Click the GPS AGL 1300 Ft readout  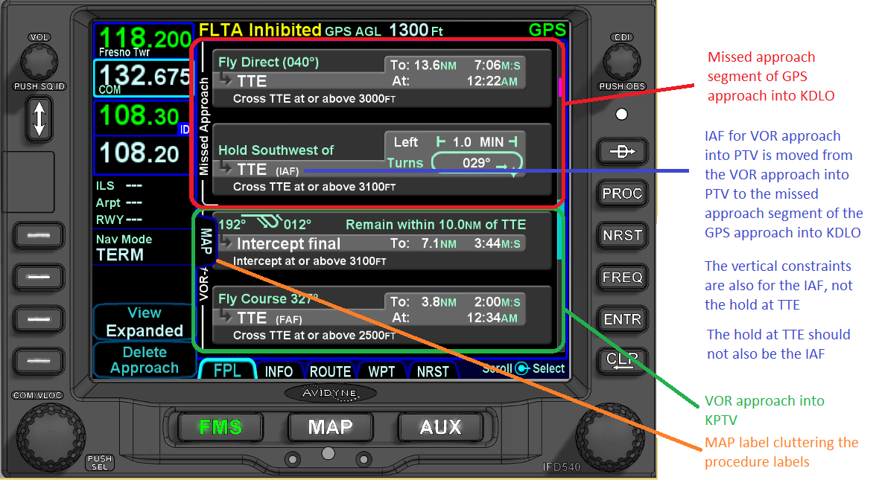(384, 31)
